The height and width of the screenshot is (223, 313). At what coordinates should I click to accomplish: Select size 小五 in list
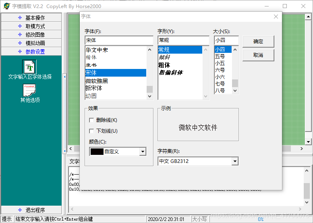(x=223, y=63)
